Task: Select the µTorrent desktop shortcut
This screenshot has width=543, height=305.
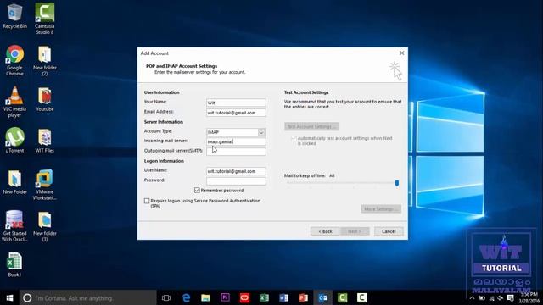Action: (x=14, y=141)
